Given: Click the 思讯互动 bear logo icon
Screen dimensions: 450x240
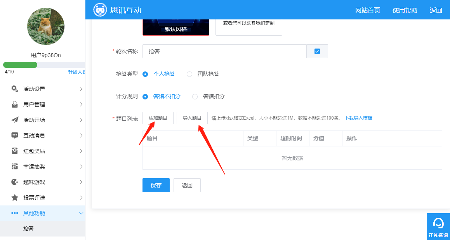Looking at the screenshot, I should click(100, 10).
